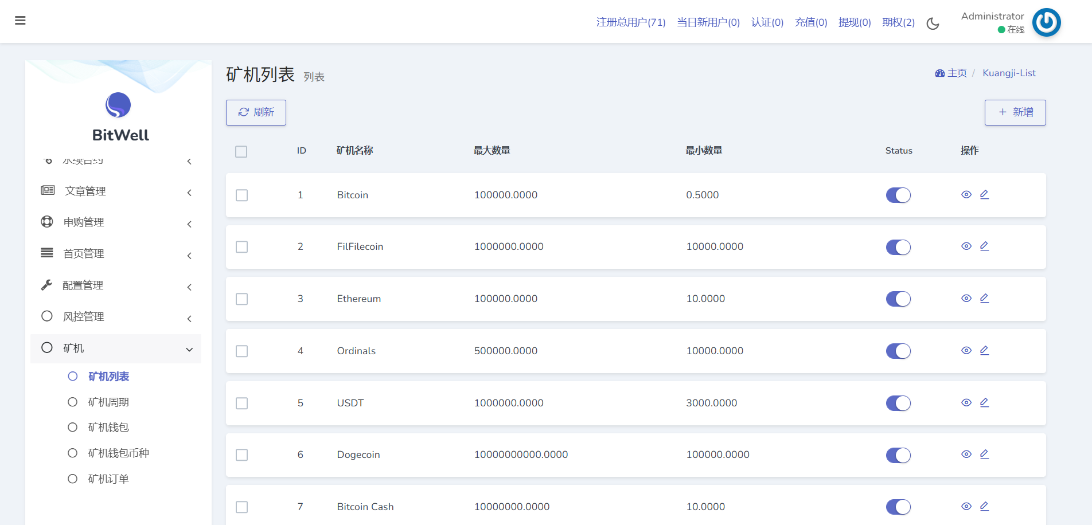The width and height of the screenshot is (1092, 525).
Task: Open 矿机周期 submenu item
Action: (x=108, y=402)
